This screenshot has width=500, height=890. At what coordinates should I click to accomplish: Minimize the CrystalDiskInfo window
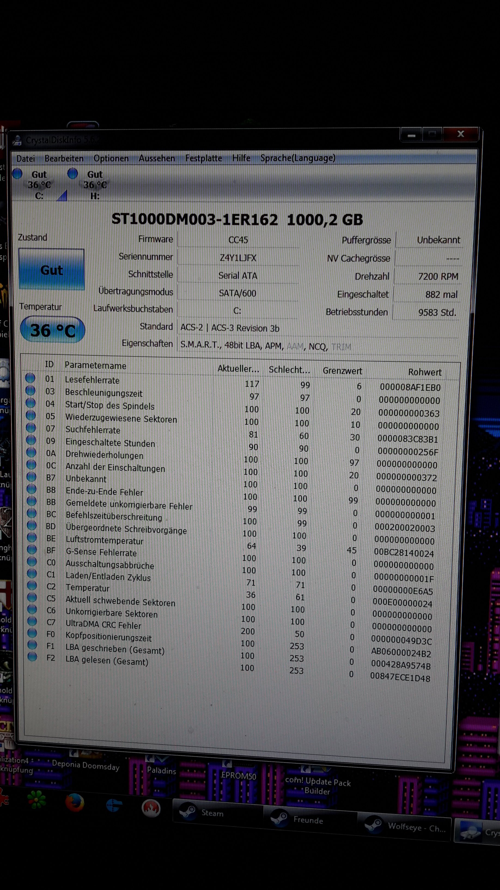tap(411, 134)
